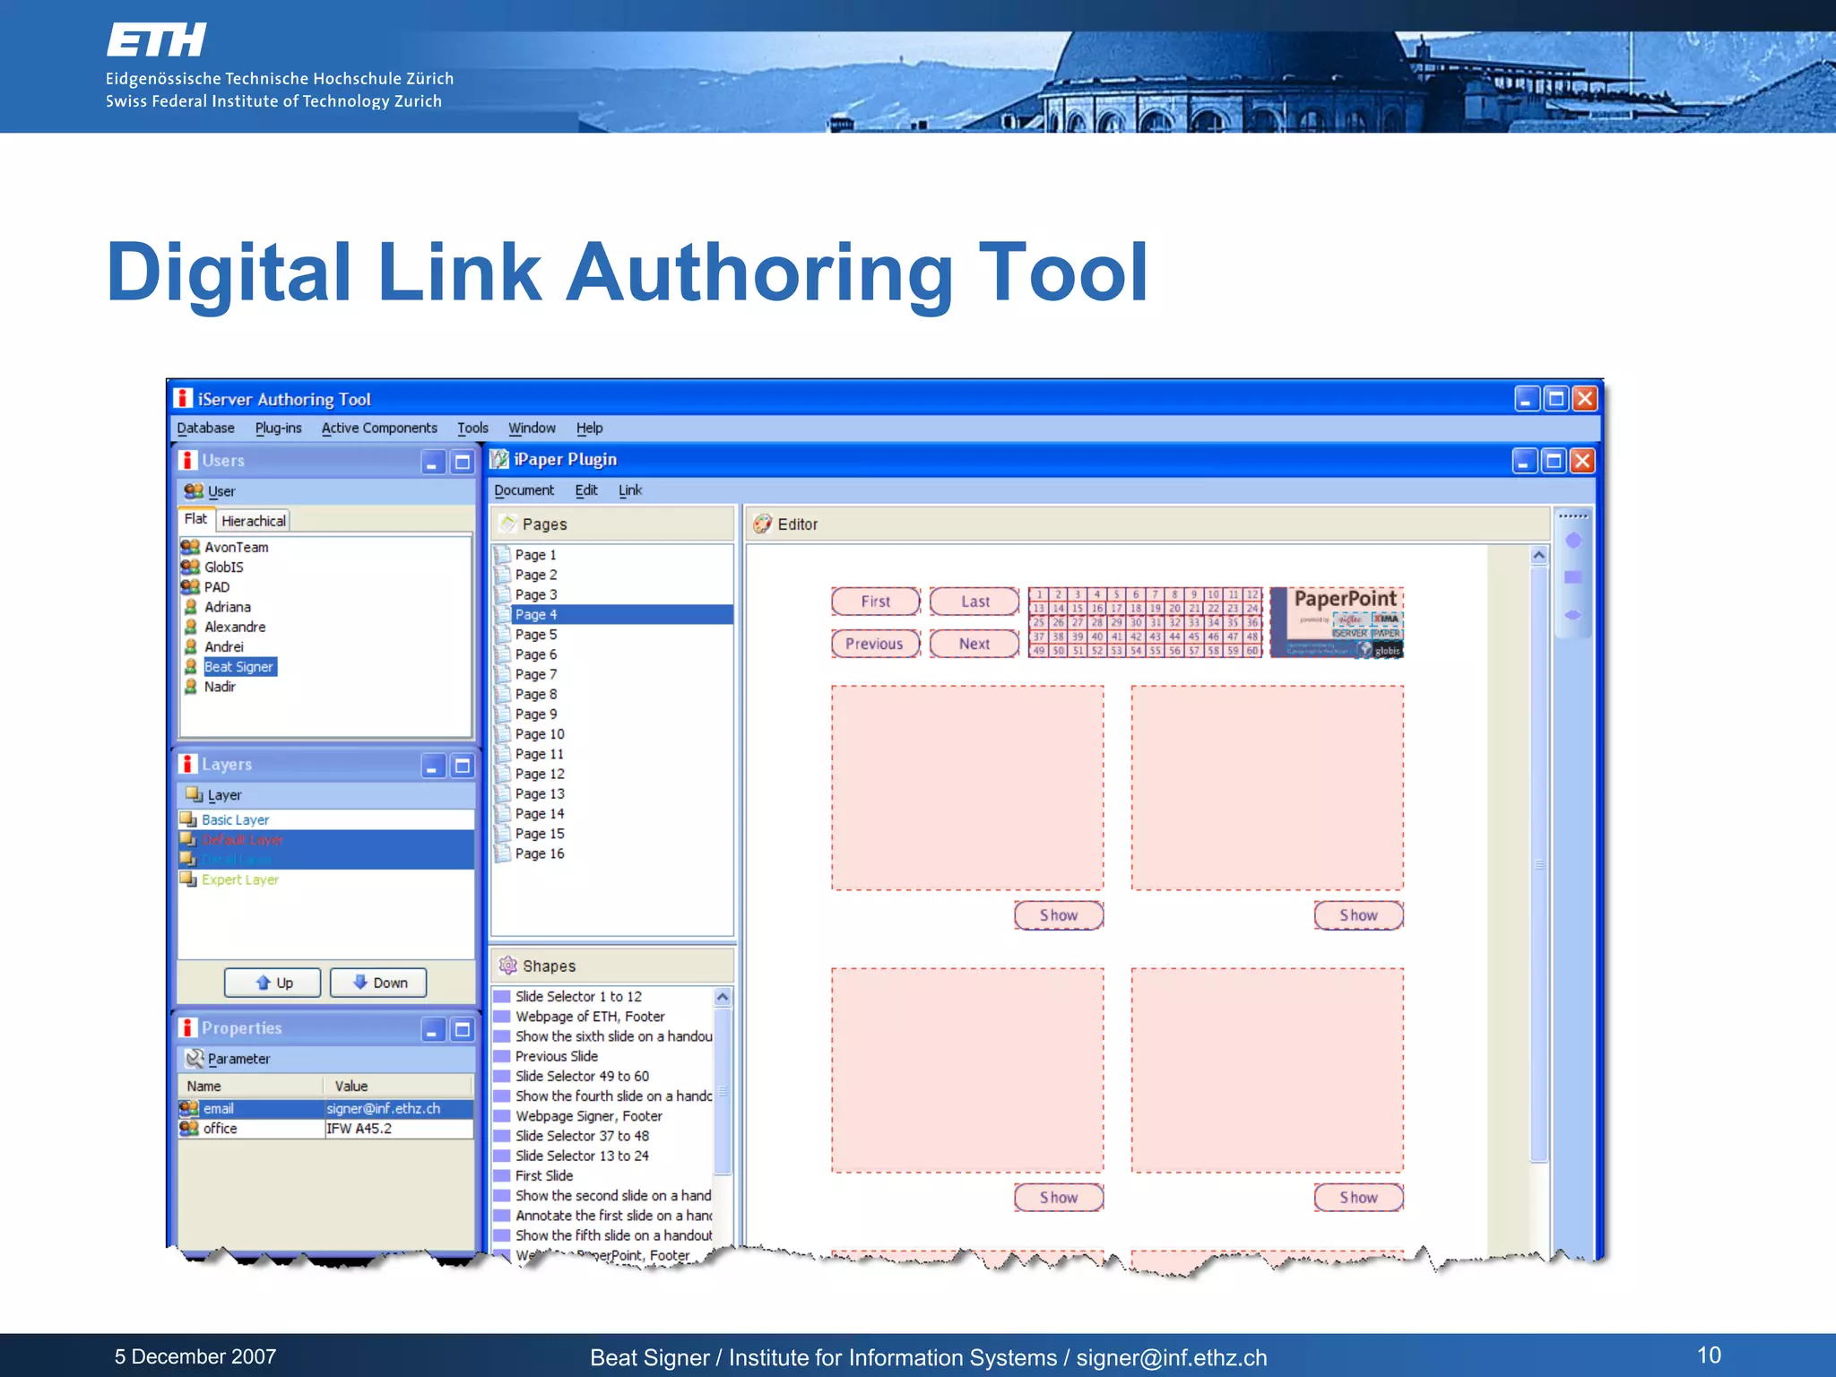Viewport: 1836px width, 1377px height.
Task: Open the Database menu
Action: tap(205, 429)
